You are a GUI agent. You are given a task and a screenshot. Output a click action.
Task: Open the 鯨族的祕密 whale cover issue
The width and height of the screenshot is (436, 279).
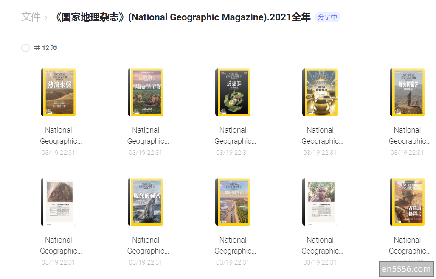coord(146,202)
